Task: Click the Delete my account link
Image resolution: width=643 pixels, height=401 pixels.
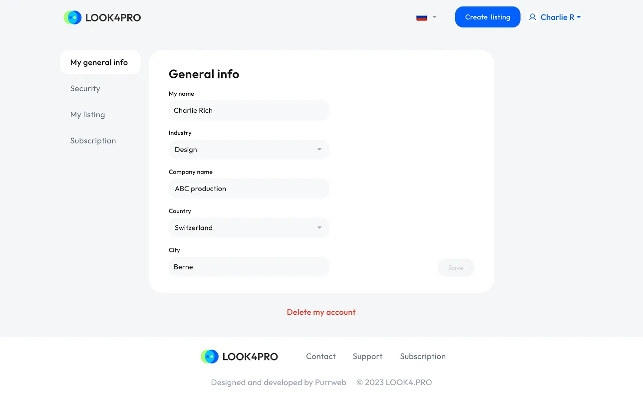Action: click(321, 312)
